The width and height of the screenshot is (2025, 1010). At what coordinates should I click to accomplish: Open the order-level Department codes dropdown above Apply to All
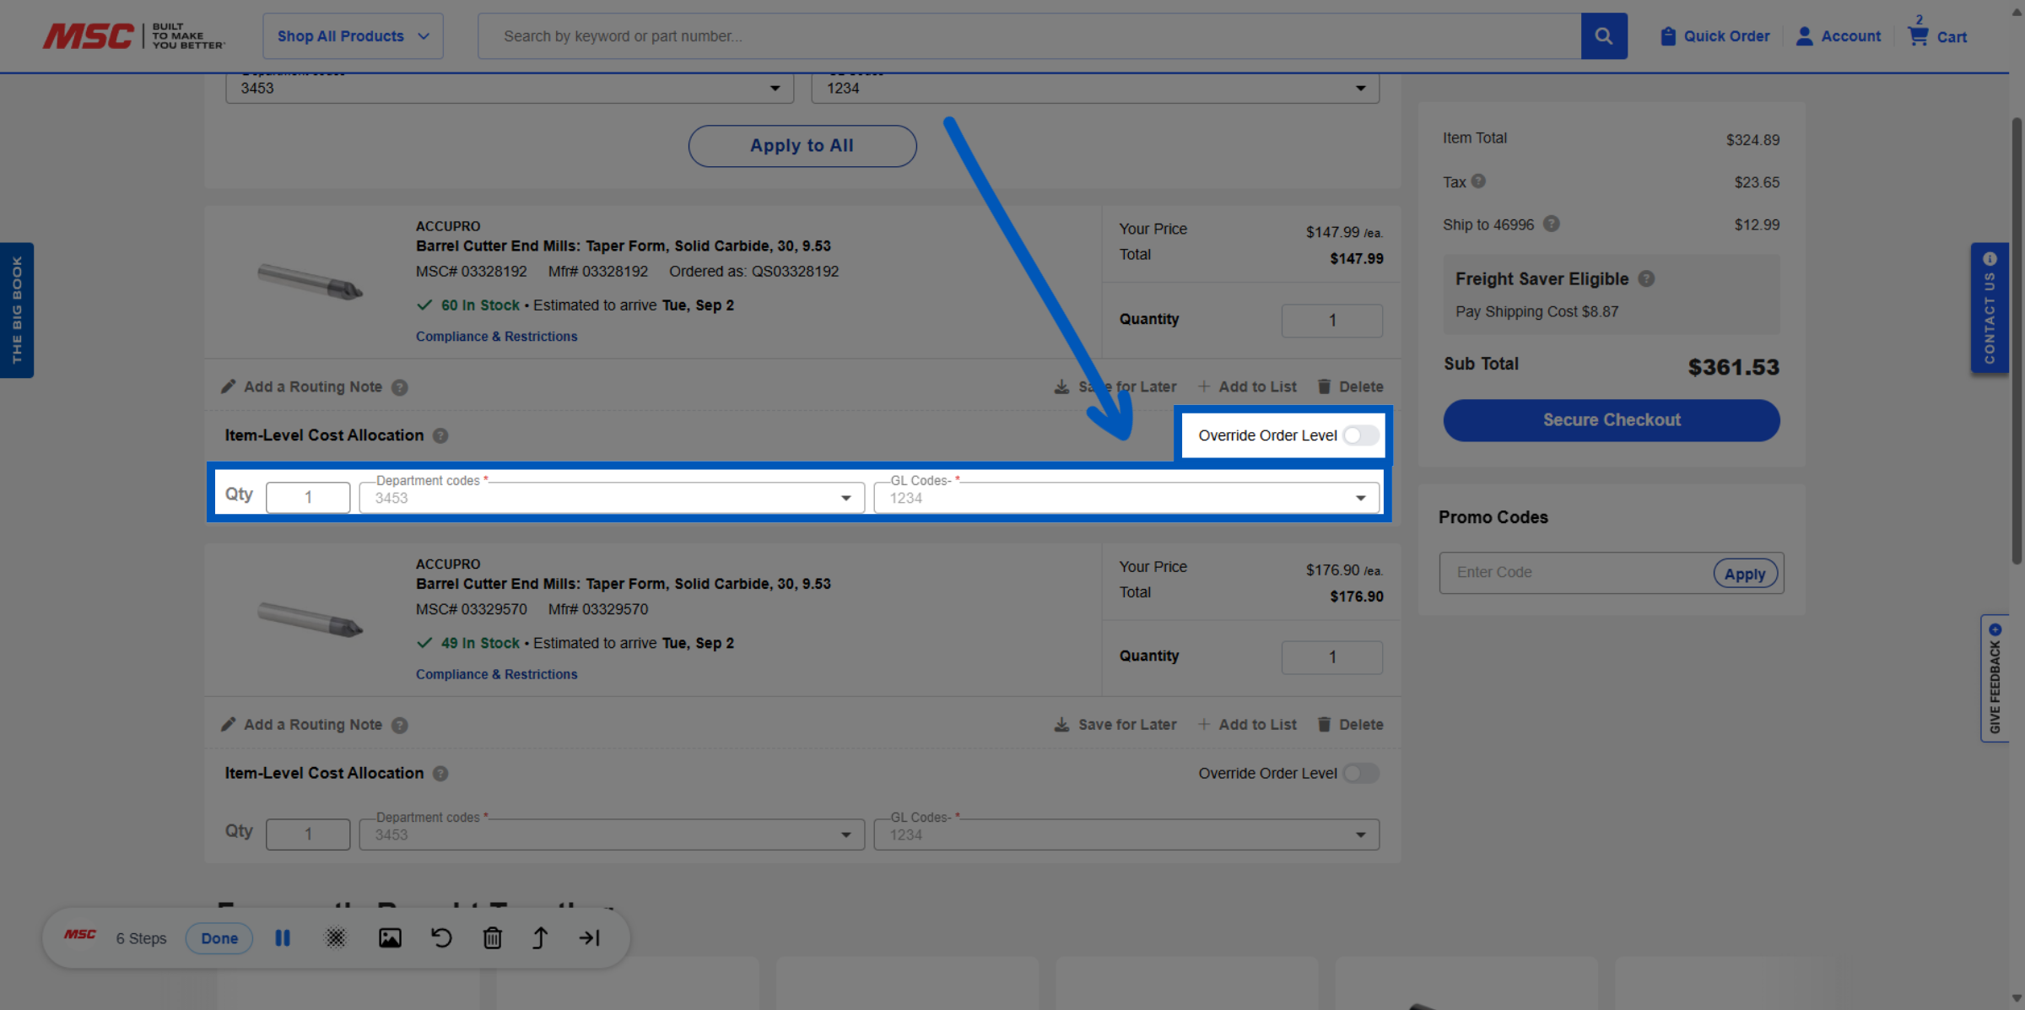(510, 88)
